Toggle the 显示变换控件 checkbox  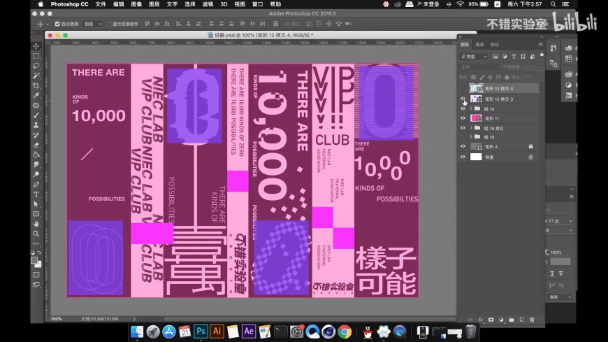(x=109, y=24)
